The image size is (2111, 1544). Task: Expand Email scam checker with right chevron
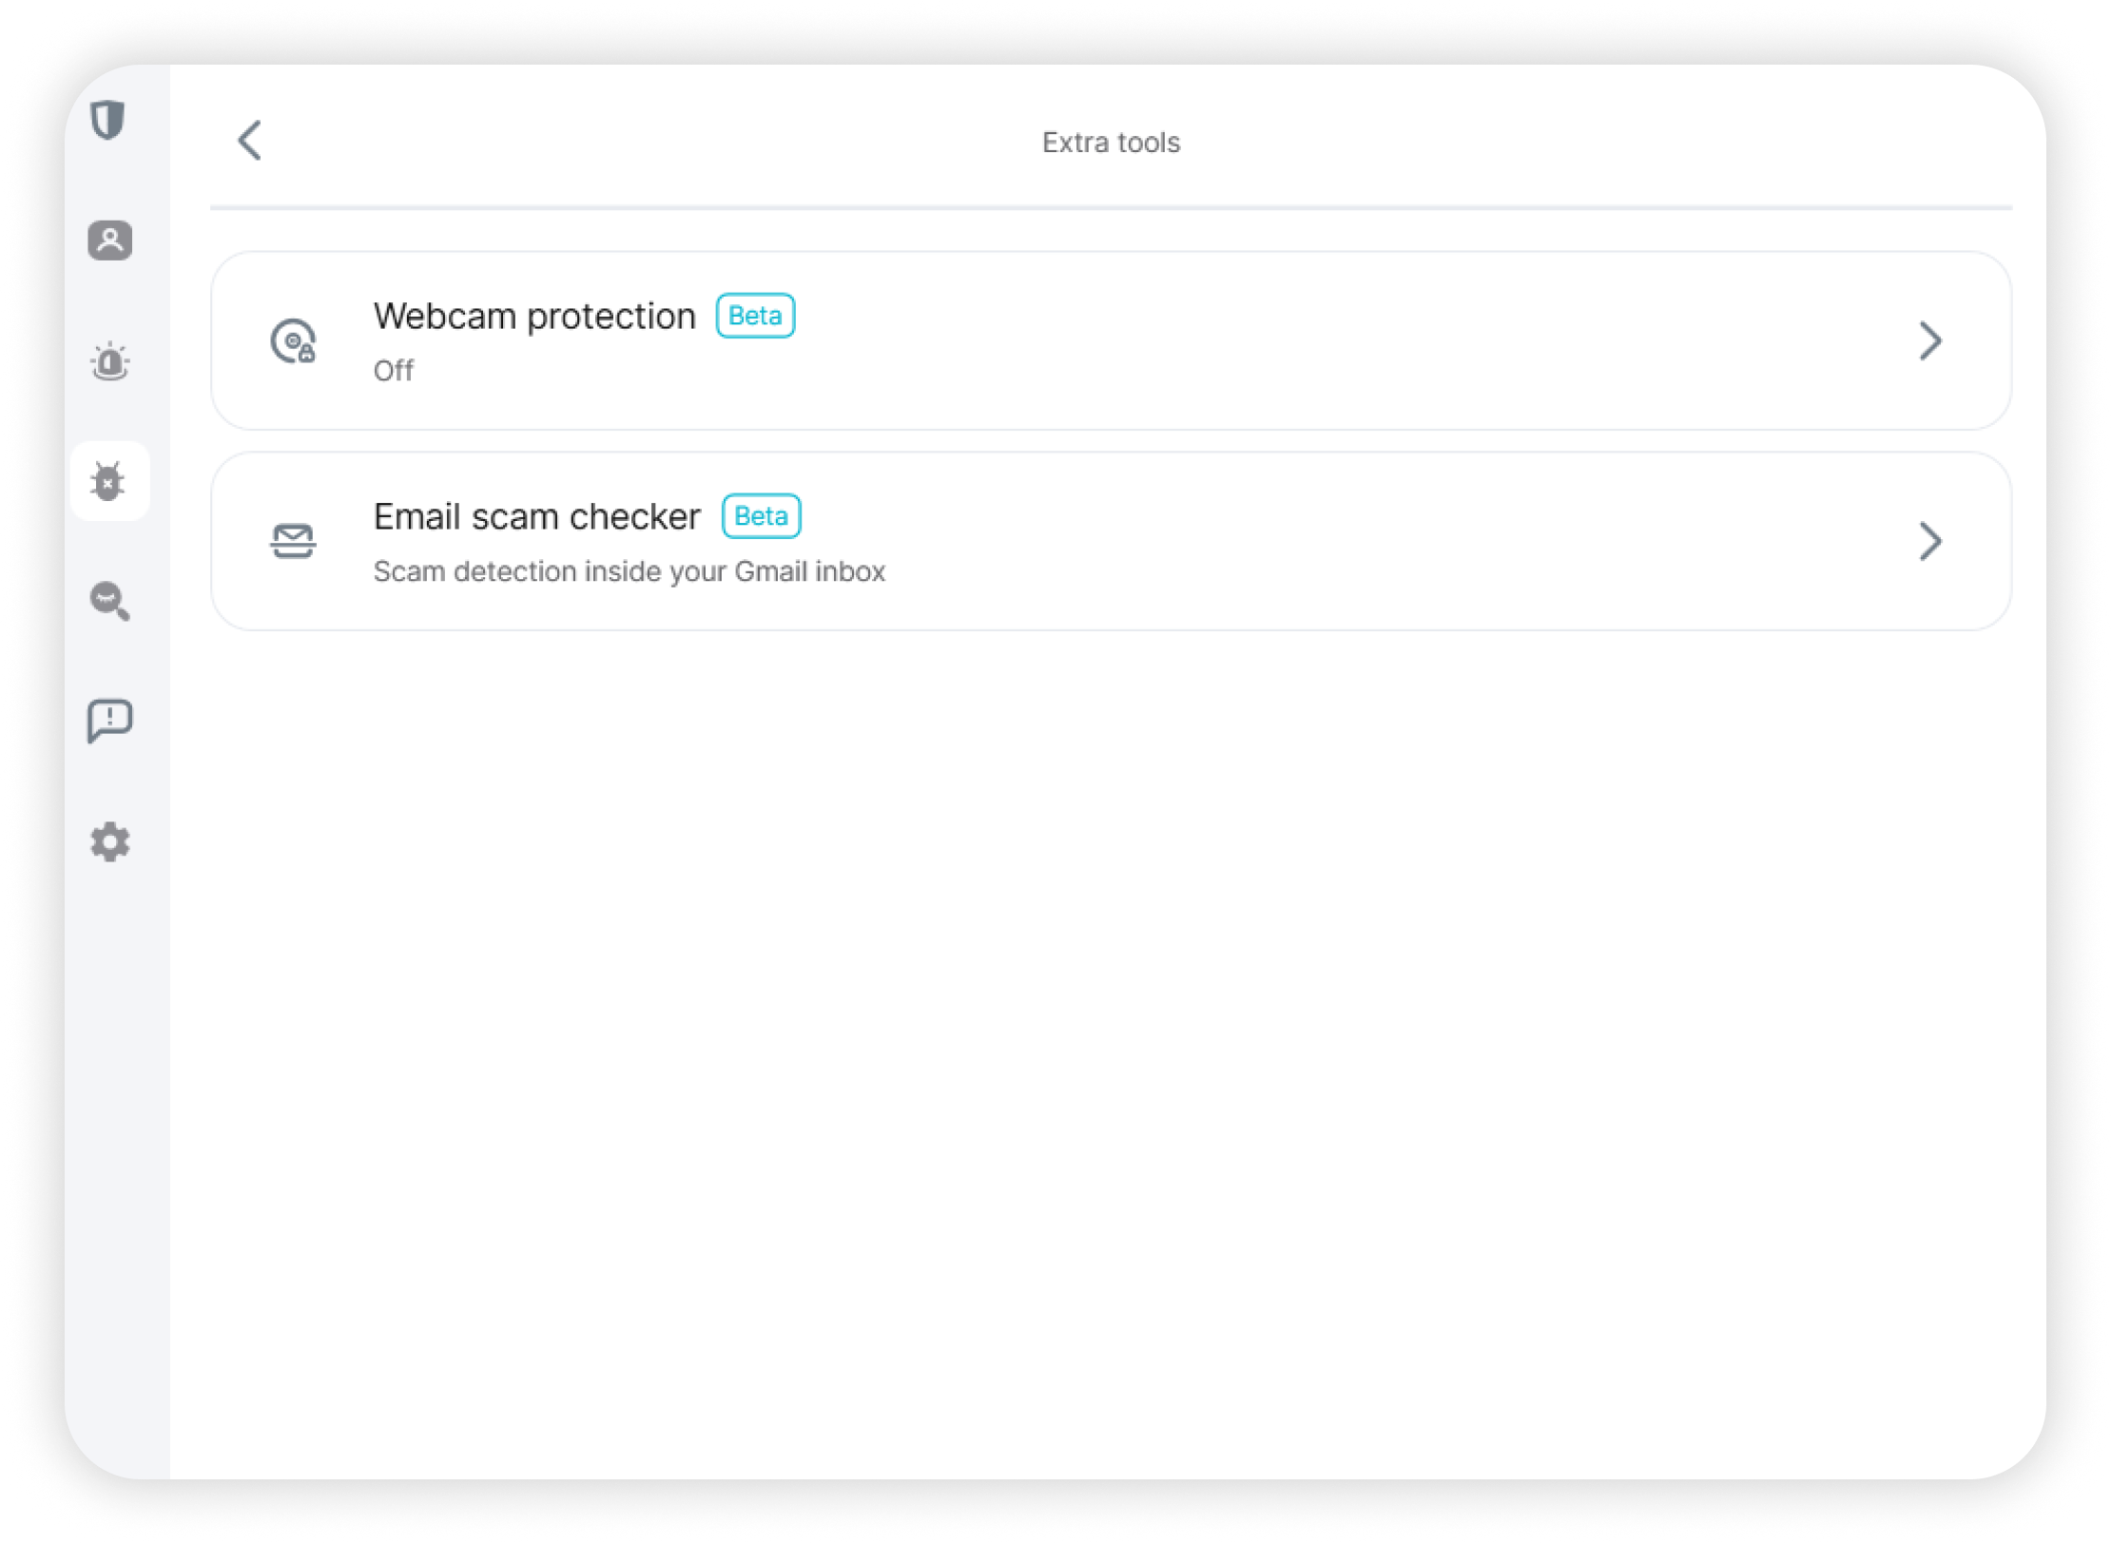1929,542
